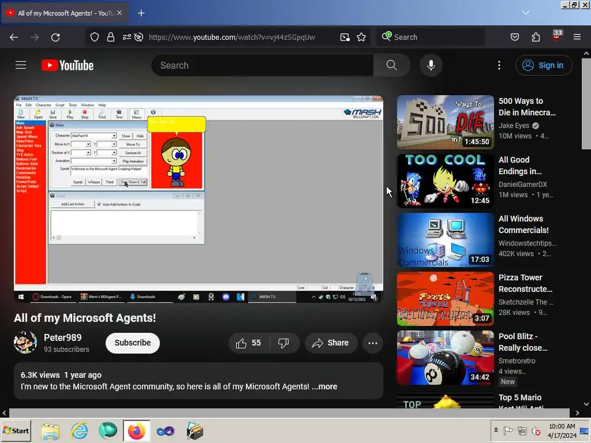Click the DanielGamerDX channel name
Screen dimensions: 591x443
(x=522, y=184)
